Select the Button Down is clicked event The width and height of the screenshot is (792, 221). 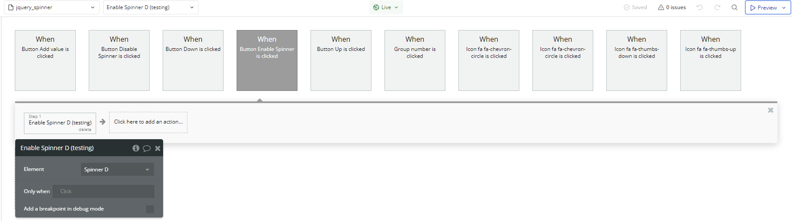193,60
